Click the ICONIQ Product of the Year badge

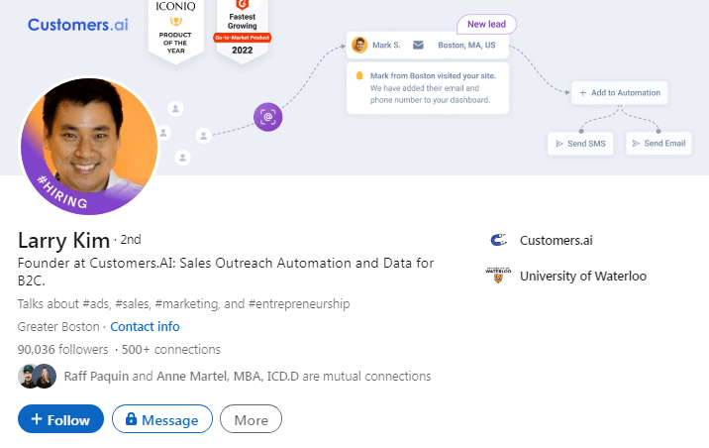point(177,28)
